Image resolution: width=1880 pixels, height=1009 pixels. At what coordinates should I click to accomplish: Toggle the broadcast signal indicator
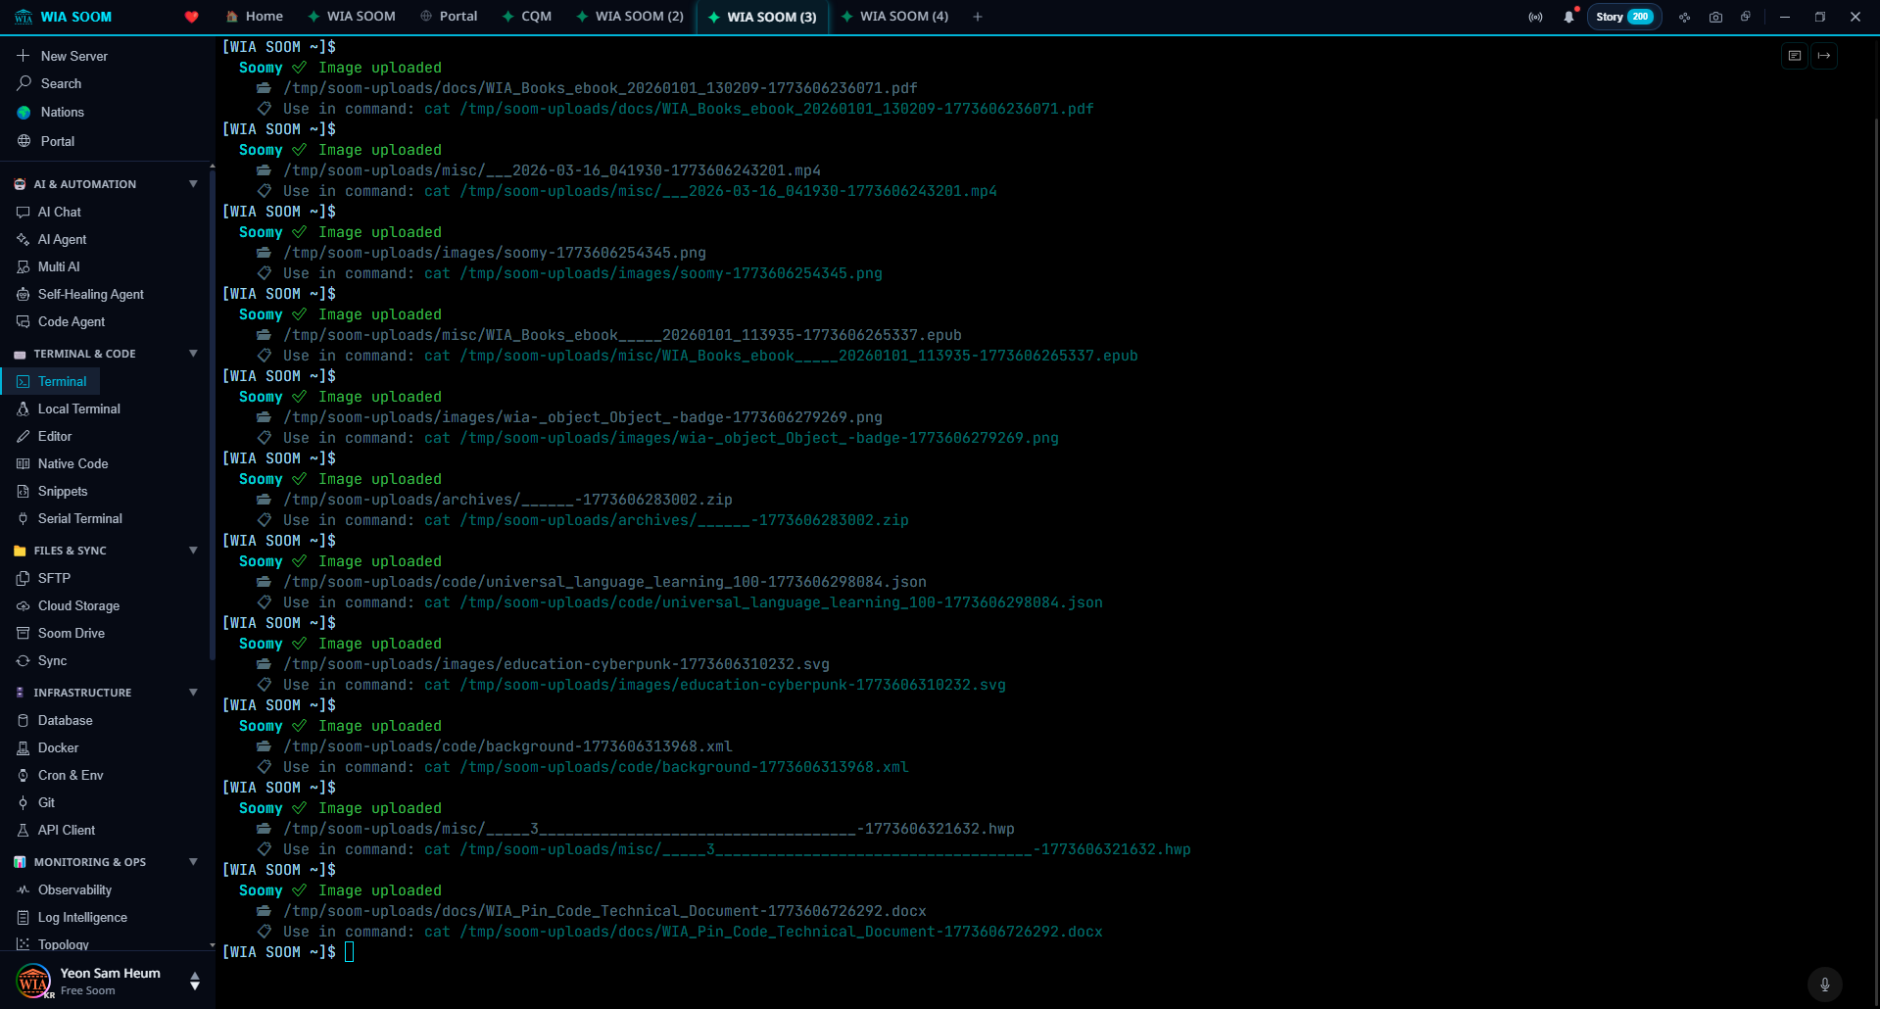coord(1534,17)
